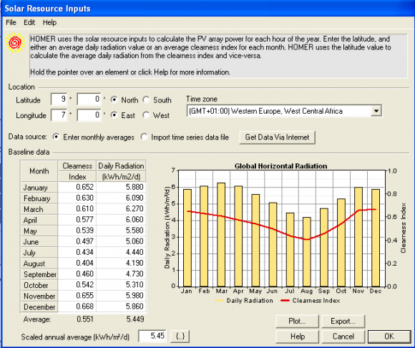
Task: Click Daily Radiation legend yellow swatch
Action: coord(219,301)
